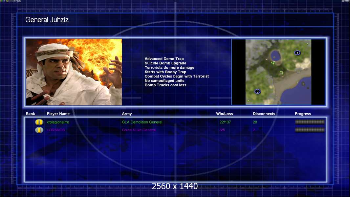Select start position 2 on the minimap
This screenshot has height=197, width=350.
(x=257, y=91)
